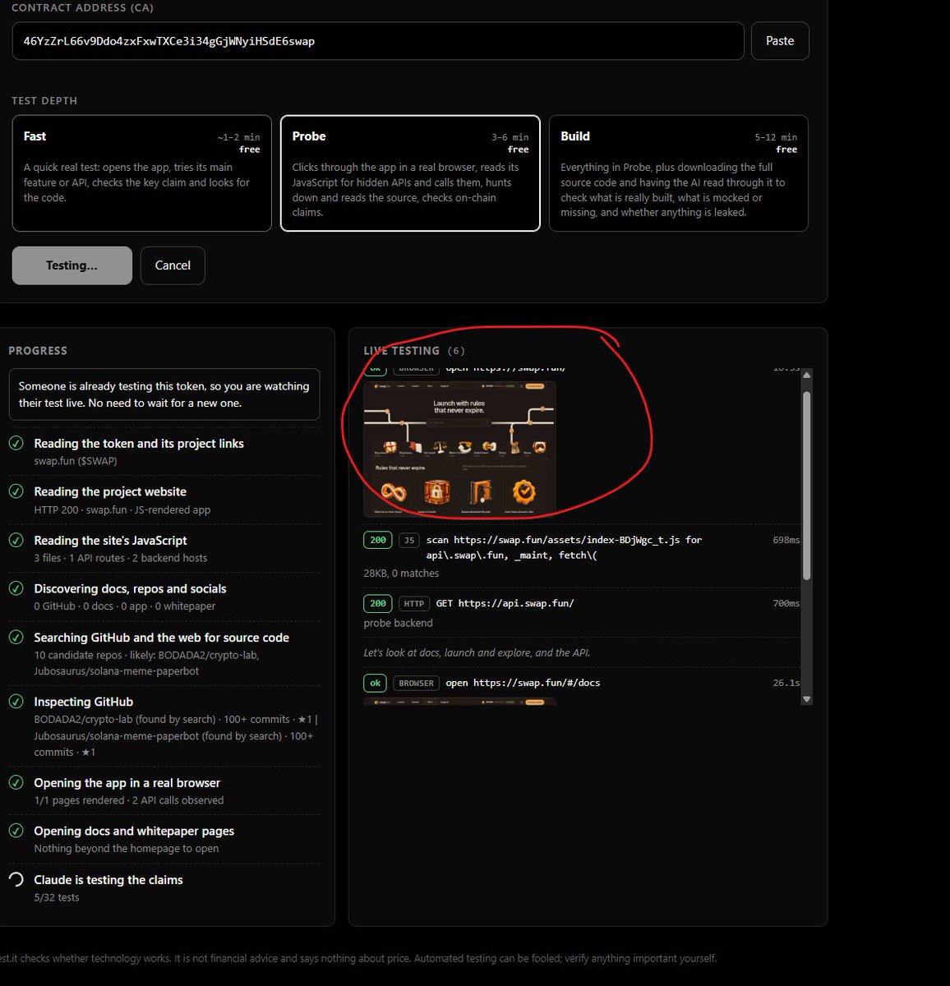This screenshot has width=950, height=986.
Task: Click the 'probe backend' log text
Action: click(x=398, y=623)
